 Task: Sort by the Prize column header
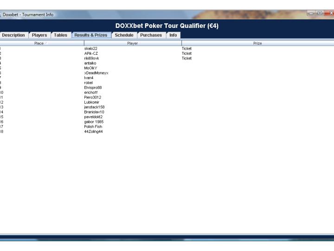point(257,43)
